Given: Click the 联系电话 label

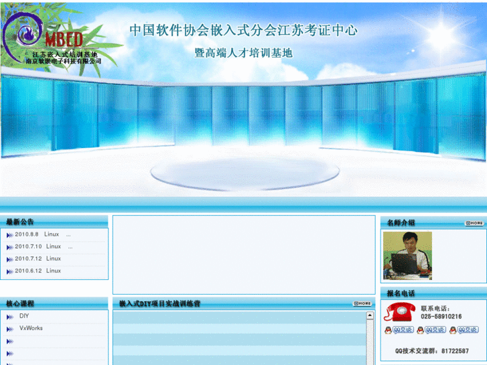Looking at the screenshot, I should point(435,309).
